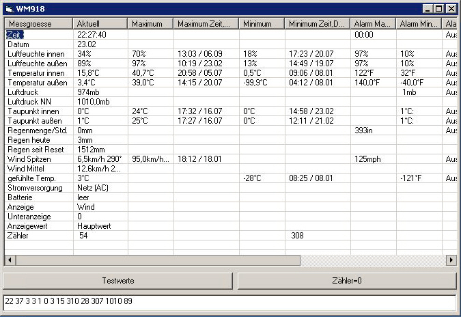Select the Batterie row
The image size is (461, 317).
pos(21,197)
